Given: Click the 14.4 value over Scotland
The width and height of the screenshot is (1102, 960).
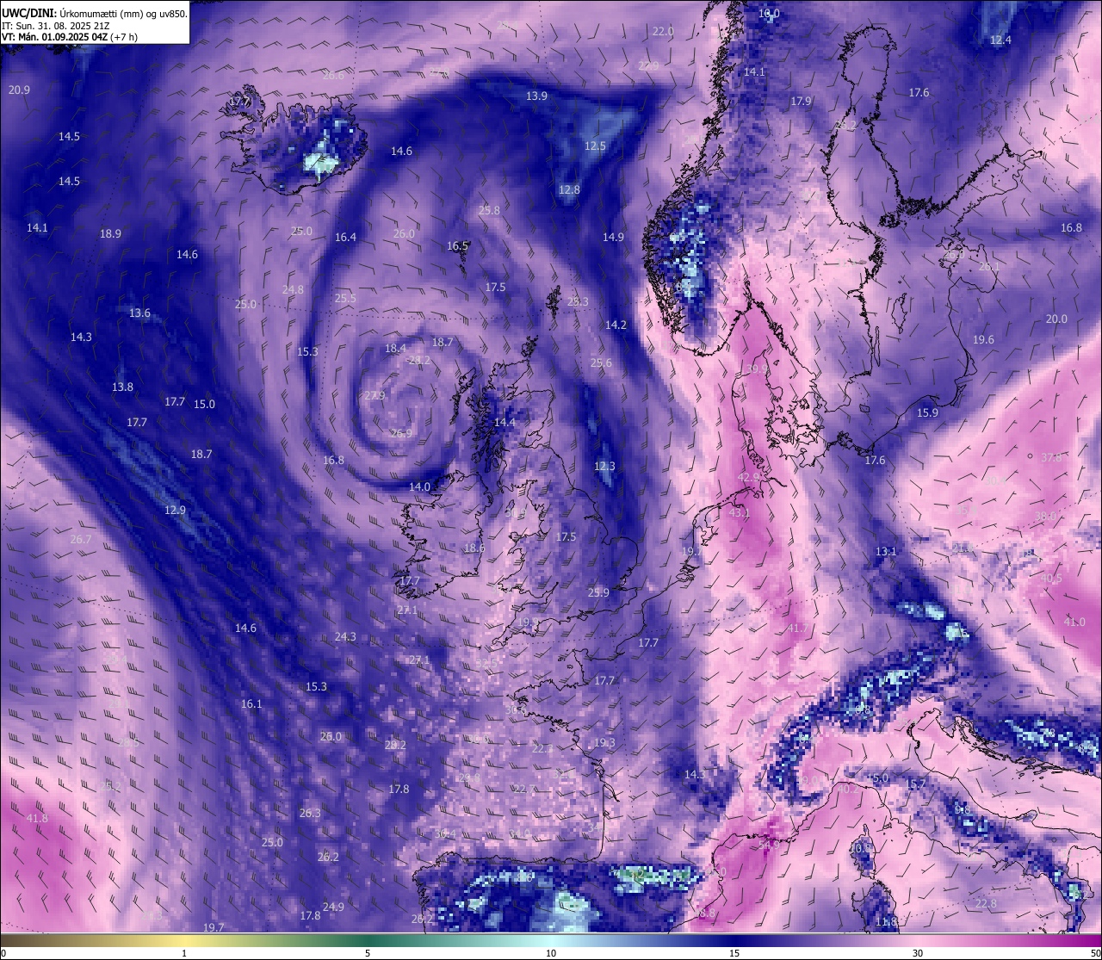Looking at the screenshot, I should point(505,422).
